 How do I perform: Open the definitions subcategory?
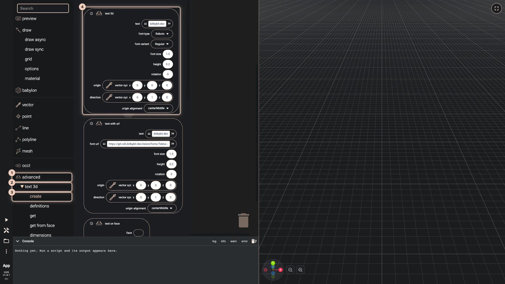tap(39, 206)
